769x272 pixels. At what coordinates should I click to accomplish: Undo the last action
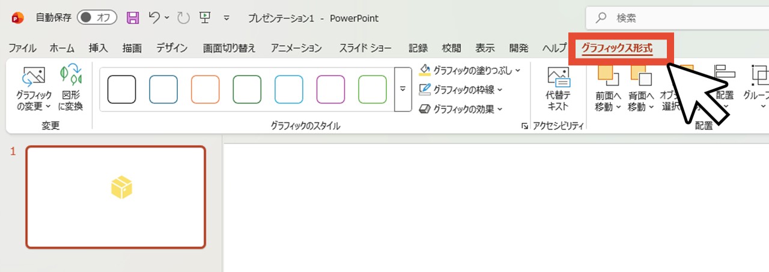tap(154, 18)
